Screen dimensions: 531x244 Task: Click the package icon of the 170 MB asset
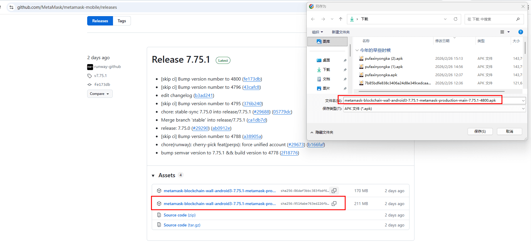point(159,191)
